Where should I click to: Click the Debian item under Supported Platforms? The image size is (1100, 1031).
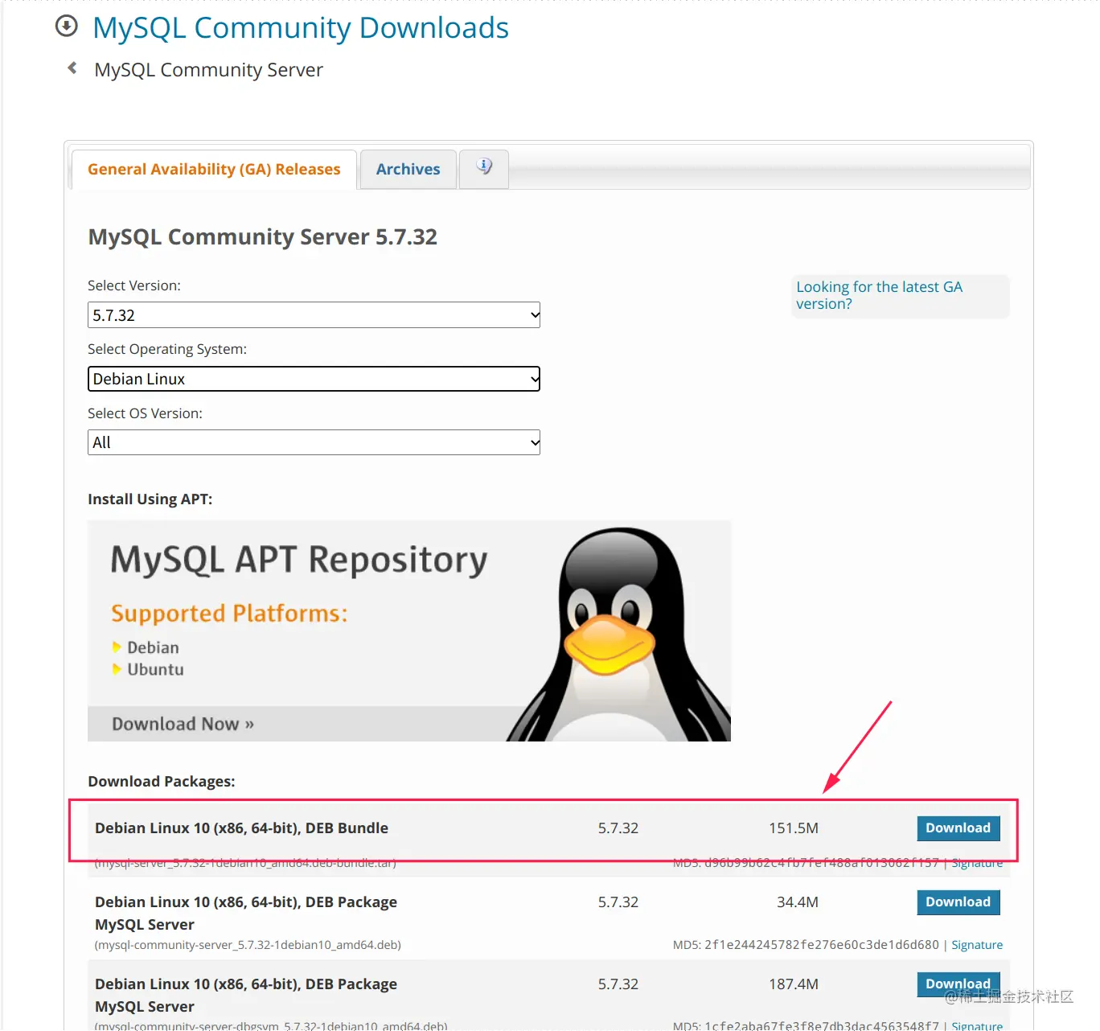tap(153, 647)
